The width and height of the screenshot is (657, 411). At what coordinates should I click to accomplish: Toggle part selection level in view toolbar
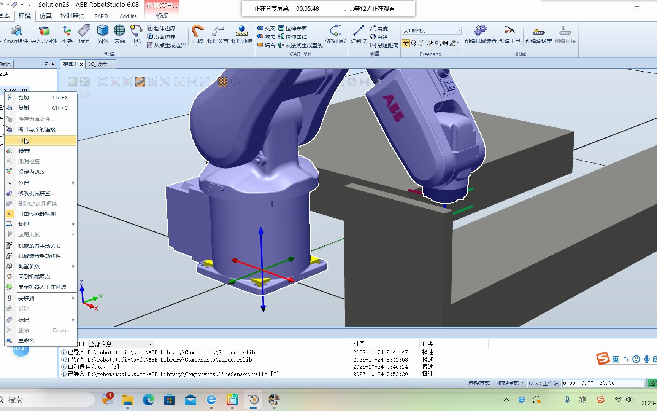(x=140, y=81)
